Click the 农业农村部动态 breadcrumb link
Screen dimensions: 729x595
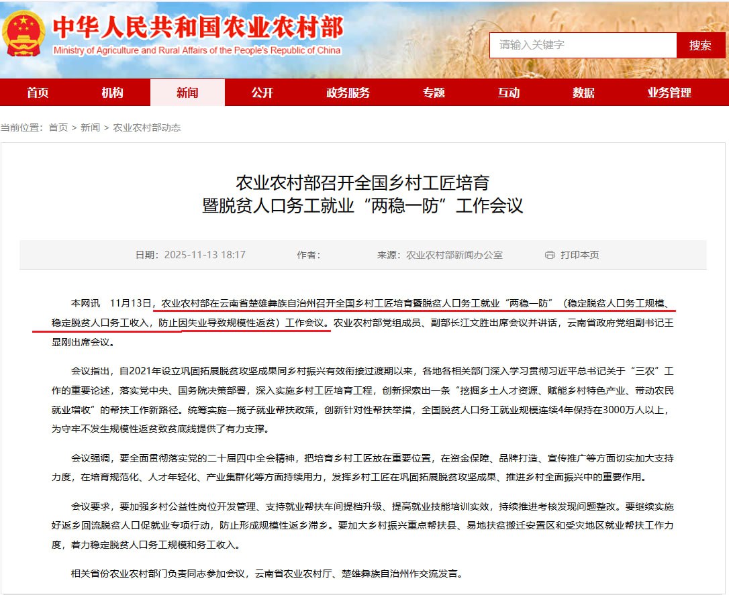[146, 127]
